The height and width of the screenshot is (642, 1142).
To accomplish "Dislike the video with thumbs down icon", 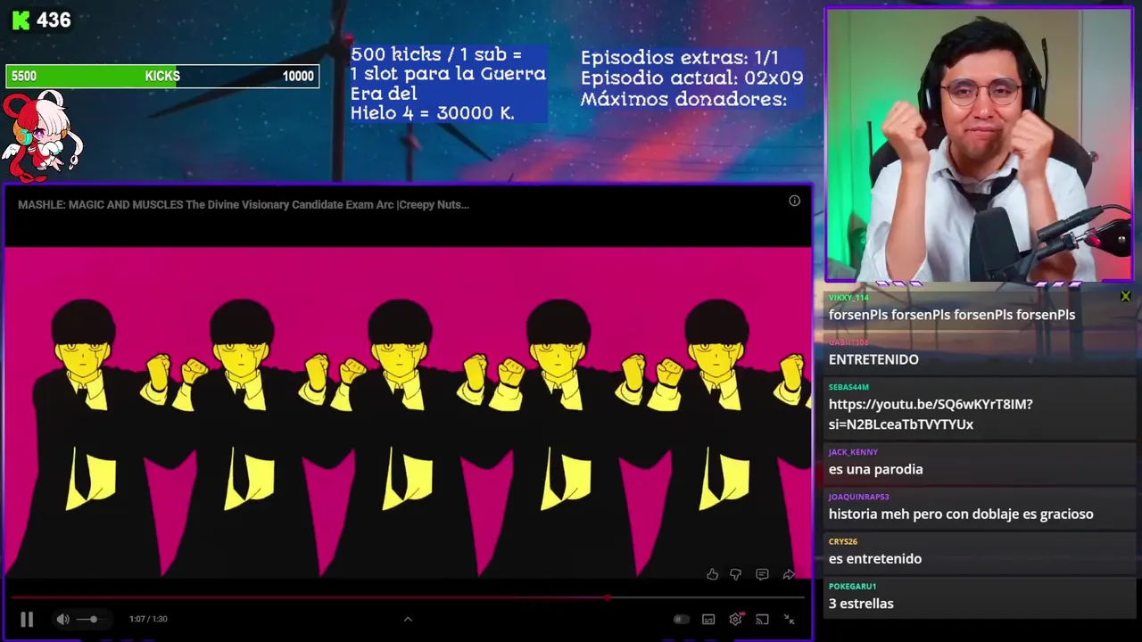I will click(x=735, y=574).
